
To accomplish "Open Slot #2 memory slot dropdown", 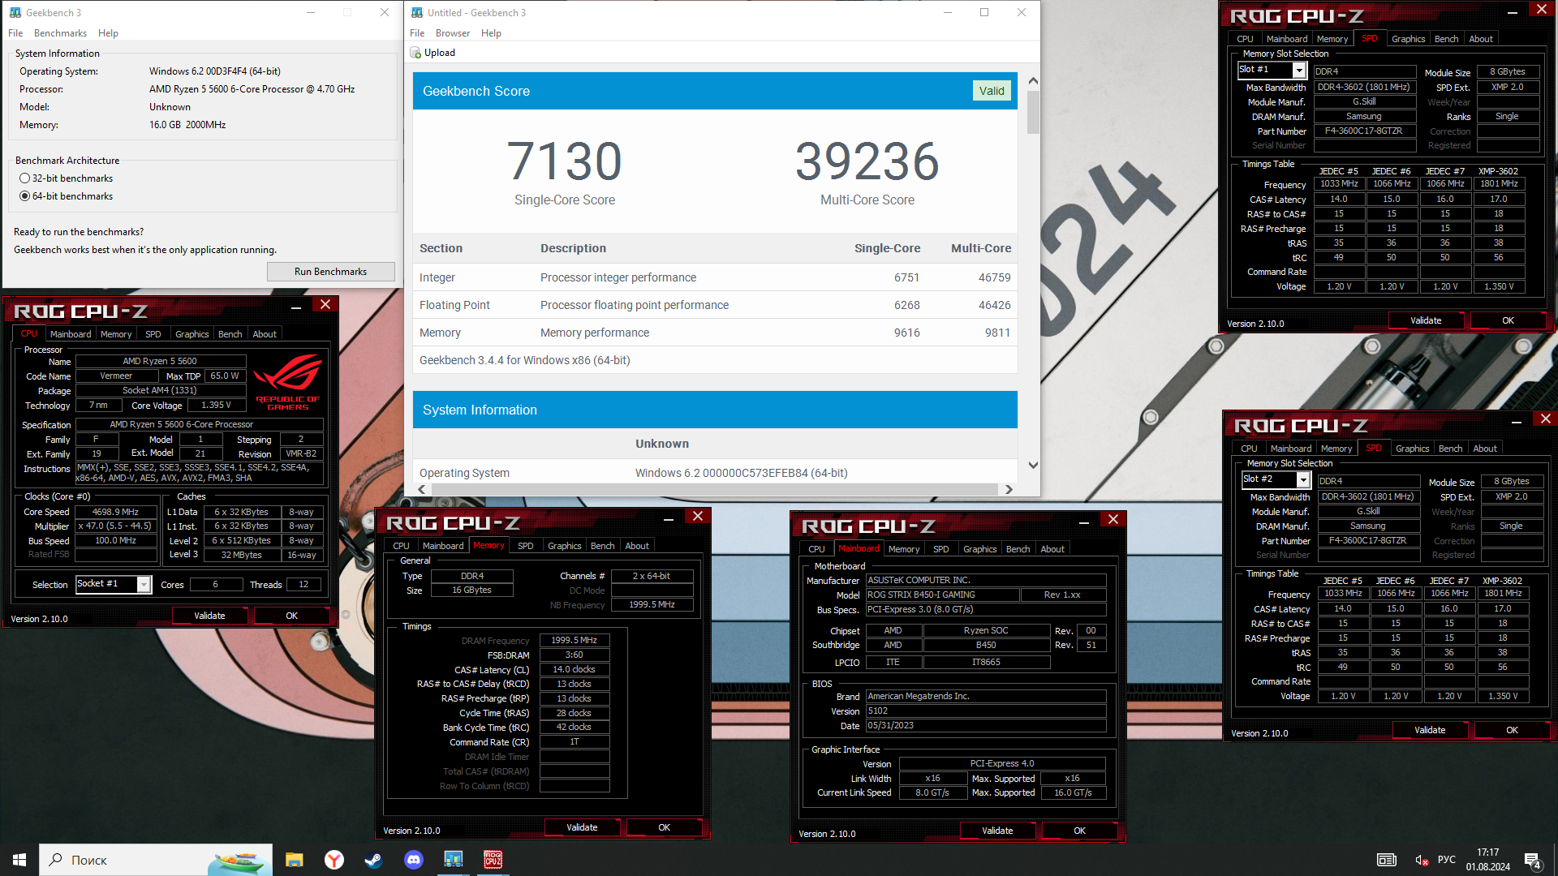I will point(1302,480).
